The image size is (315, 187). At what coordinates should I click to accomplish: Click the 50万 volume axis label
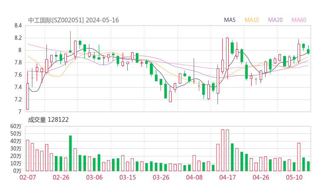(16, 133)
